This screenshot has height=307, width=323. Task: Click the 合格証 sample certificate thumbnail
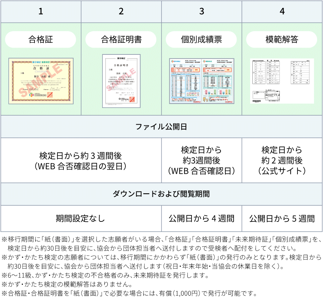[x=41, y=81]
